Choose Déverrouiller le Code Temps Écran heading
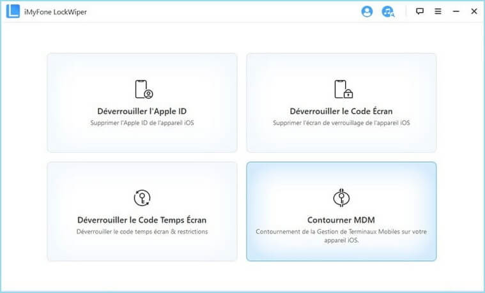 (142, 220)
